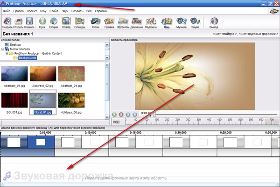Click the Сохранить floppy disk icon

(29, 23)
